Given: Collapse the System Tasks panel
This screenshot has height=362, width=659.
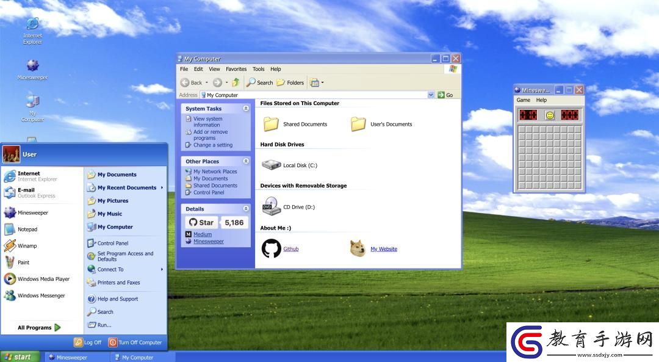Looking at the screenshot, I should point(246,109).
